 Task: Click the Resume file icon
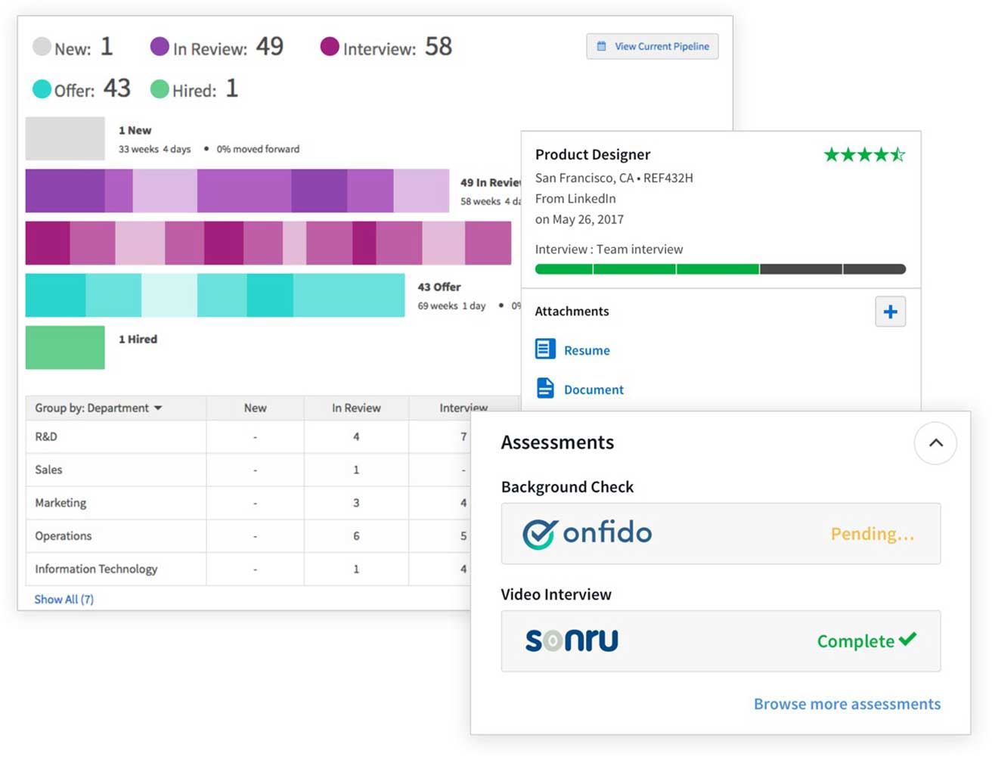[x=545, y=349]
